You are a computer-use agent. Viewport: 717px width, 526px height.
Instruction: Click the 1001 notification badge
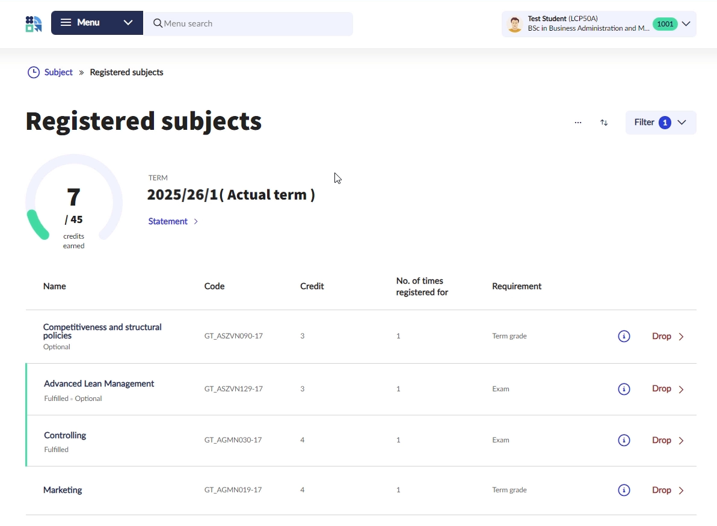pyautogui.click(x=665, y=24)
